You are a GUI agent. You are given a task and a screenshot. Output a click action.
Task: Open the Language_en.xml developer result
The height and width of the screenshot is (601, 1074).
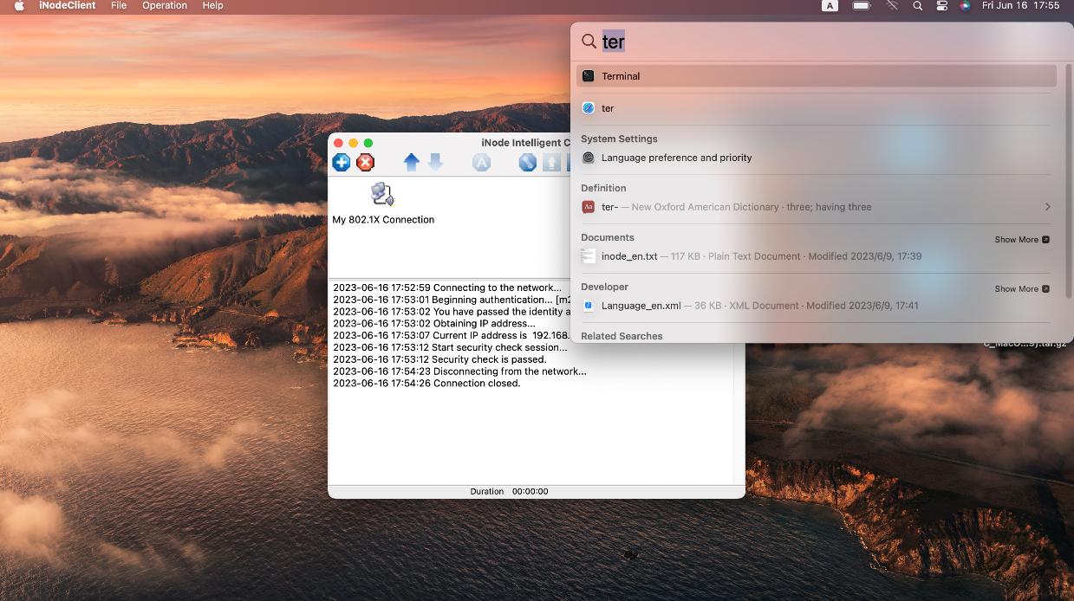(x=817, y=306)
